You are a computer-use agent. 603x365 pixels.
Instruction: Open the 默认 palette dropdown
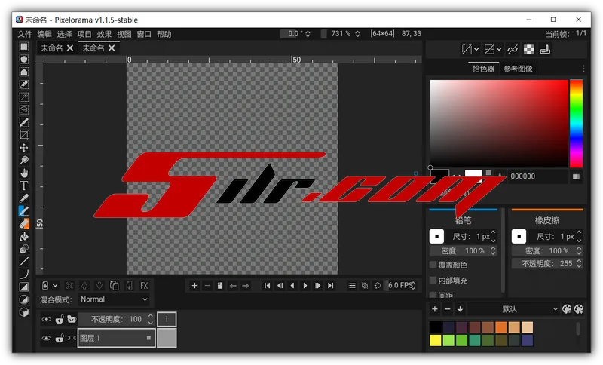[513, 309]
